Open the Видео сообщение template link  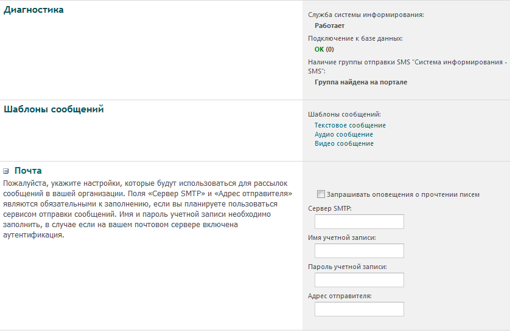(x=344, y=143)
